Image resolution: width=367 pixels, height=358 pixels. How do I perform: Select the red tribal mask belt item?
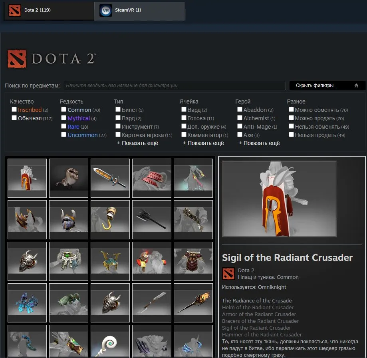(x=193, y=261)
